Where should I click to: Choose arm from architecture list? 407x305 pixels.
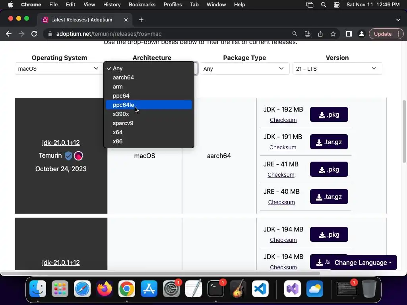(x=149, y=87)
